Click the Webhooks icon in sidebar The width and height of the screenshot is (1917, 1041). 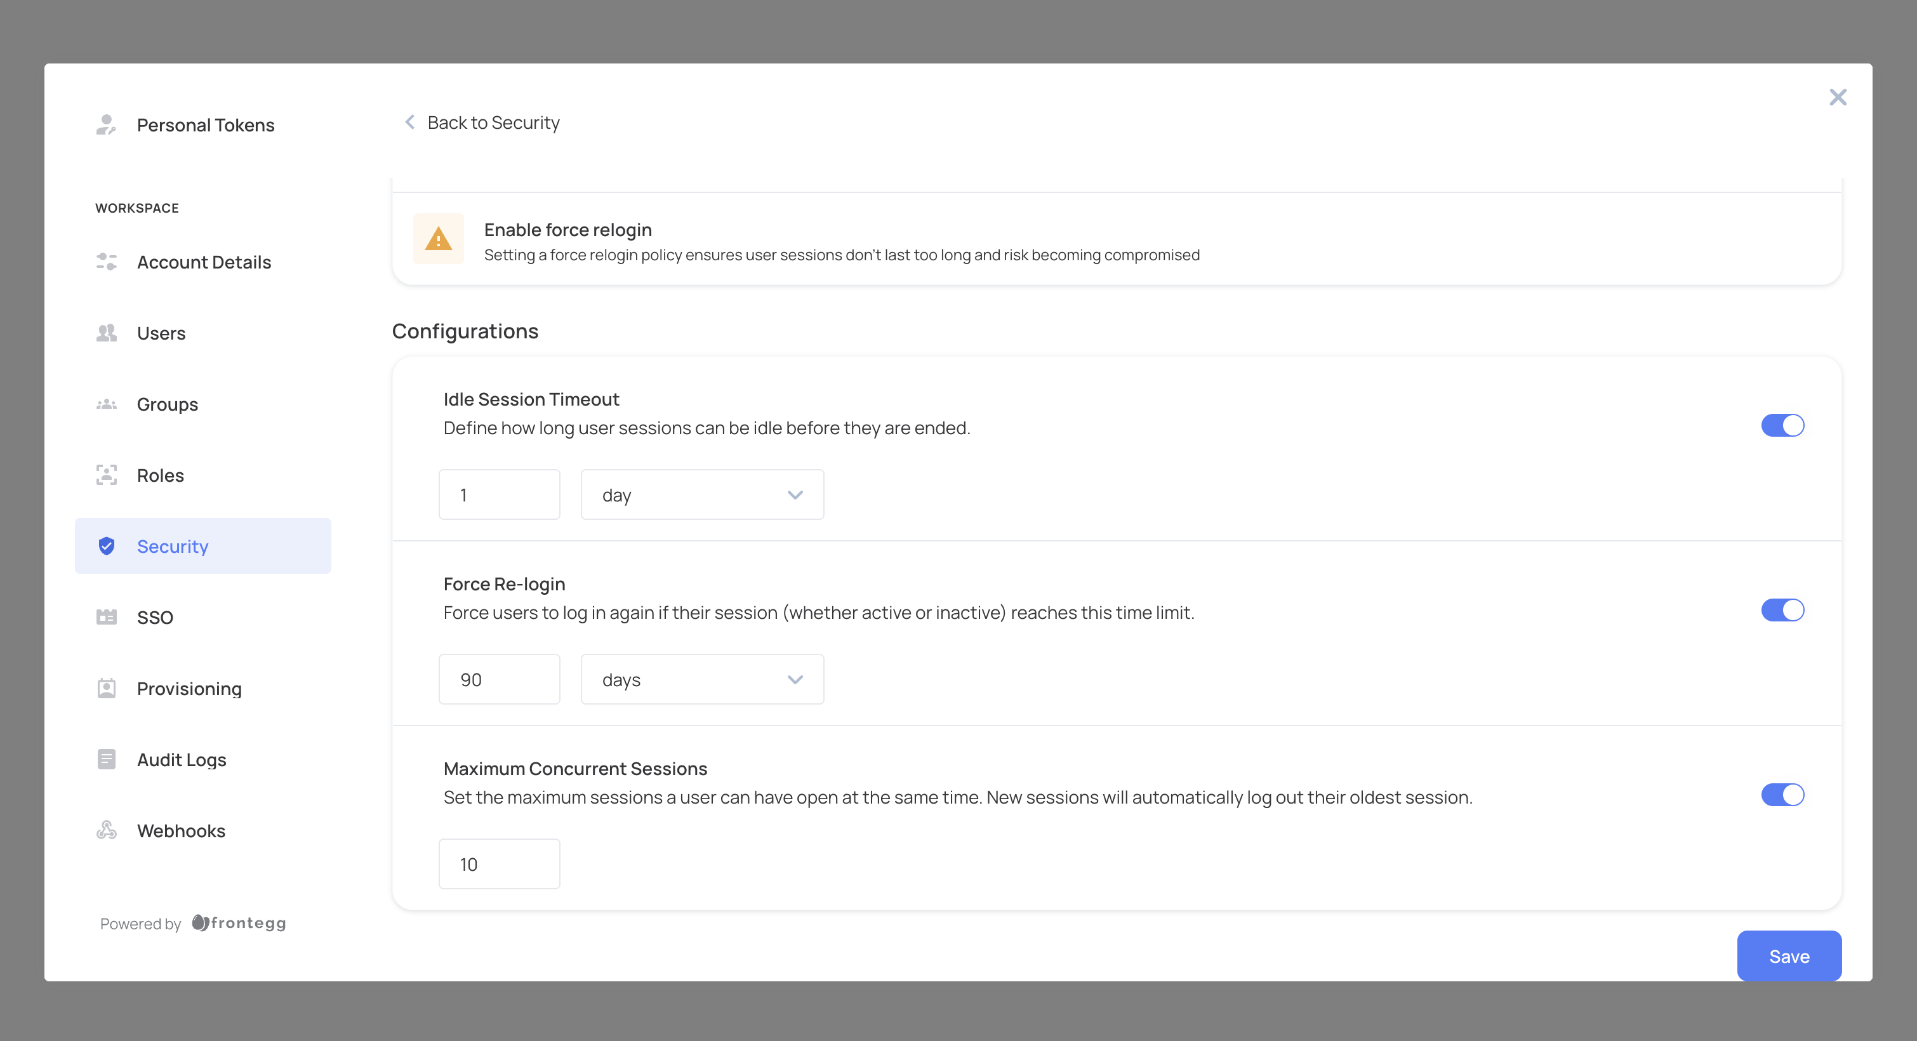pos(105,830)
